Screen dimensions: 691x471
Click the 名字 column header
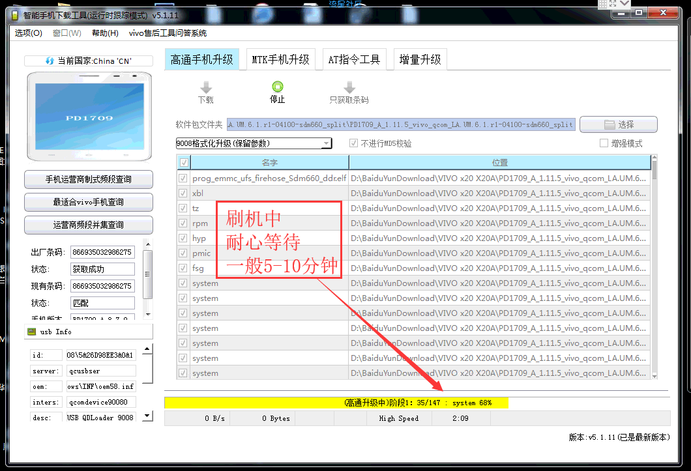pos(270,163)
